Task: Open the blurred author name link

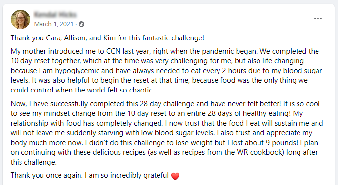Action: coord(55,15)
